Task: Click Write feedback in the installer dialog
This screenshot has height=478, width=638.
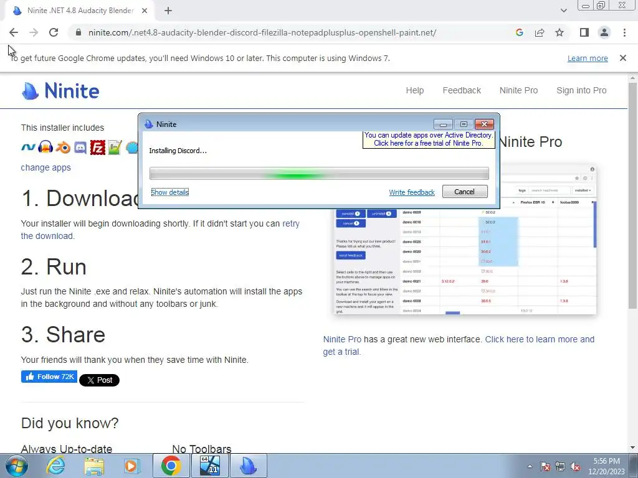Action: (412, 192)
